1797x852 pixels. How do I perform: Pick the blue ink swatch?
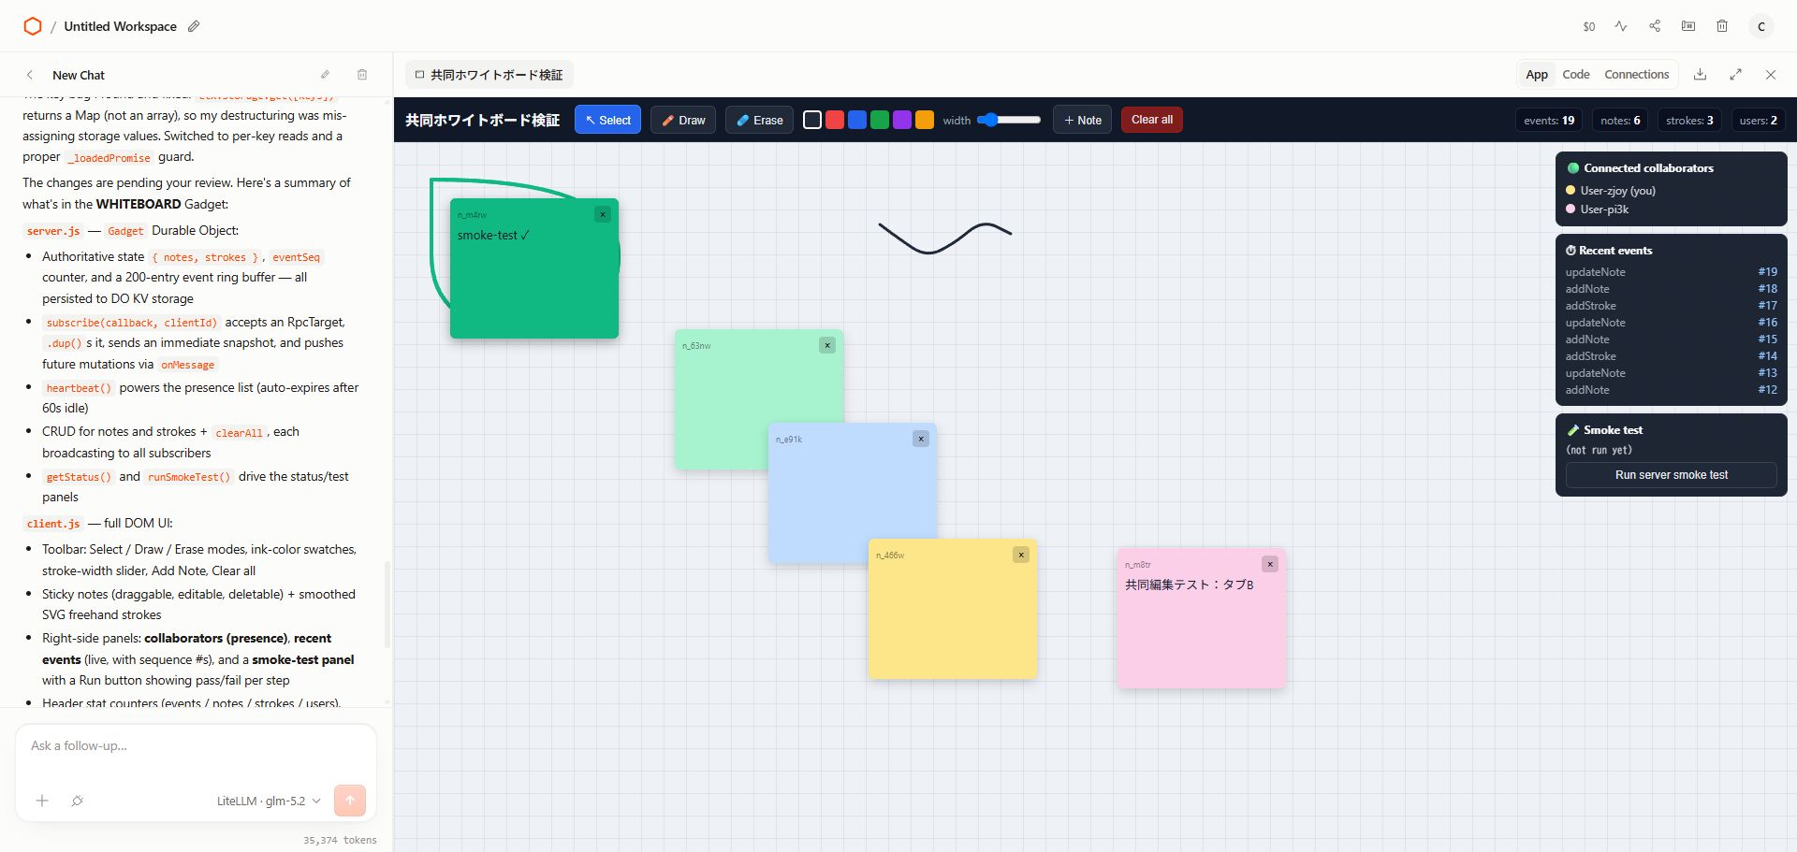point(857,120)
